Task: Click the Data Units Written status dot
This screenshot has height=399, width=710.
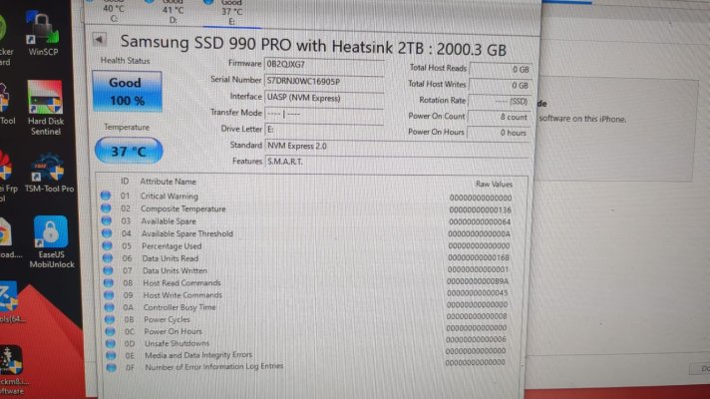Action: [x=109, y=270]
